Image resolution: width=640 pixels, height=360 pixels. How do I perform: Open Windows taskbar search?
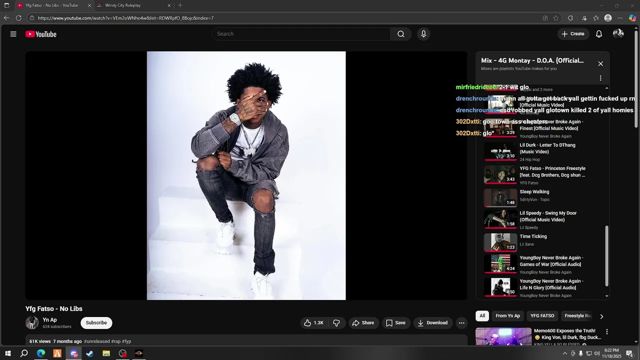[x=24, y=353]
